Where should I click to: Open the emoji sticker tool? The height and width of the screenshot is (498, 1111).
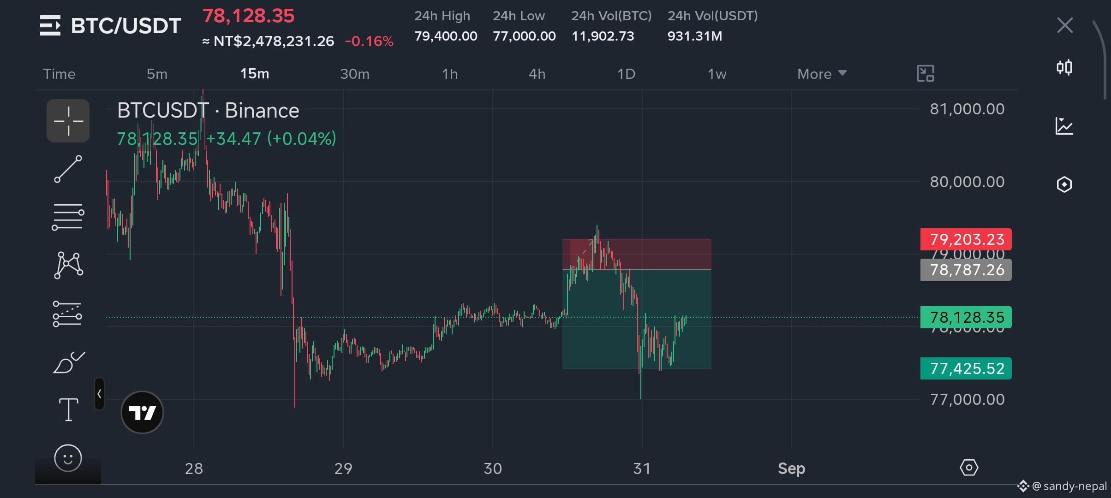68,458
